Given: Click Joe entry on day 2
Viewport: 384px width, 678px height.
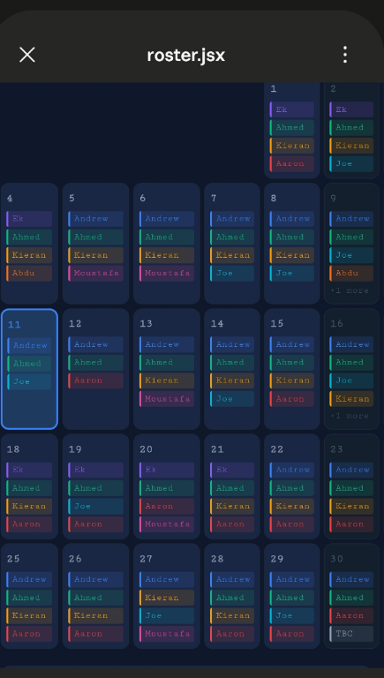Looking at the screenshot, I should click(x=351, y=164).
